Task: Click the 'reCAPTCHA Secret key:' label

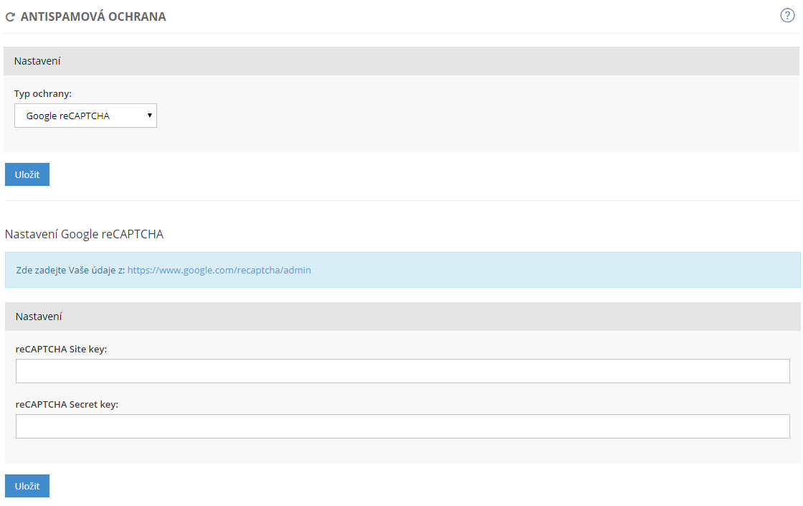Action: click(67, 404)
